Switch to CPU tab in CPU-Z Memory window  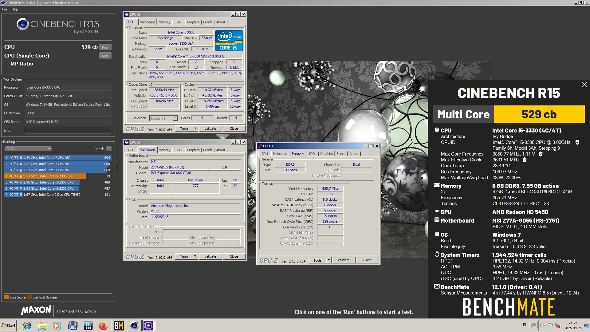265,154
